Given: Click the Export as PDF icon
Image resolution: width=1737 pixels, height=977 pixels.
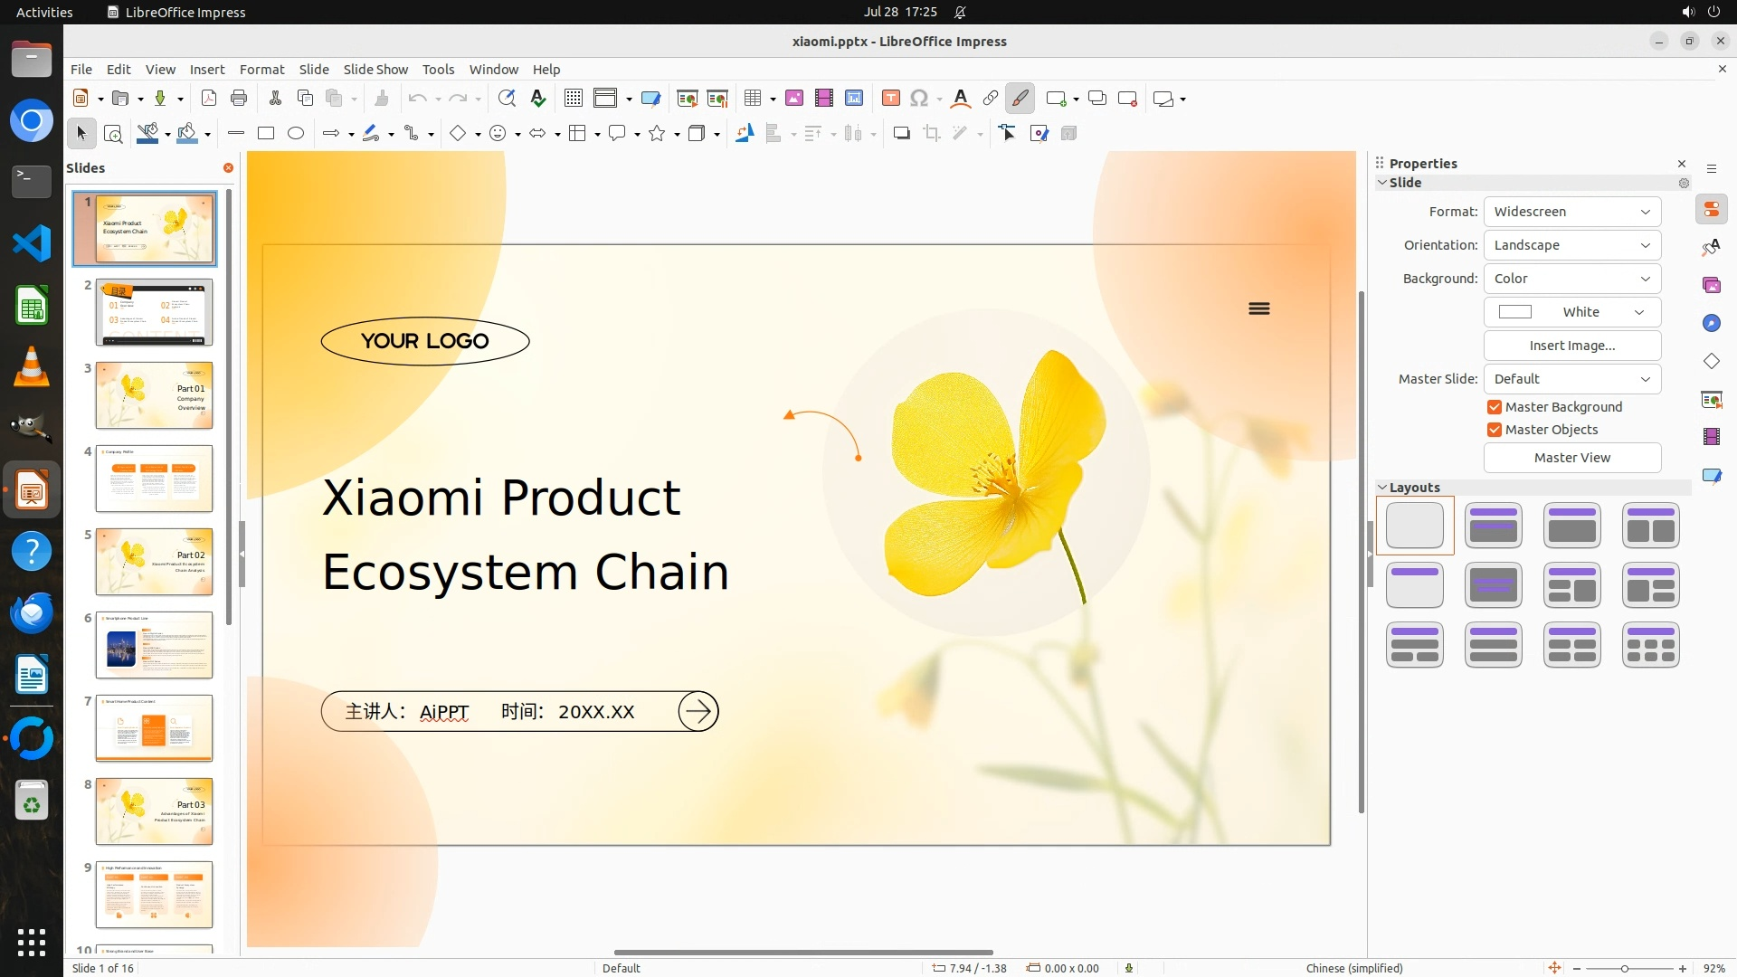Looking at the screenshot, I should point(209,99).
